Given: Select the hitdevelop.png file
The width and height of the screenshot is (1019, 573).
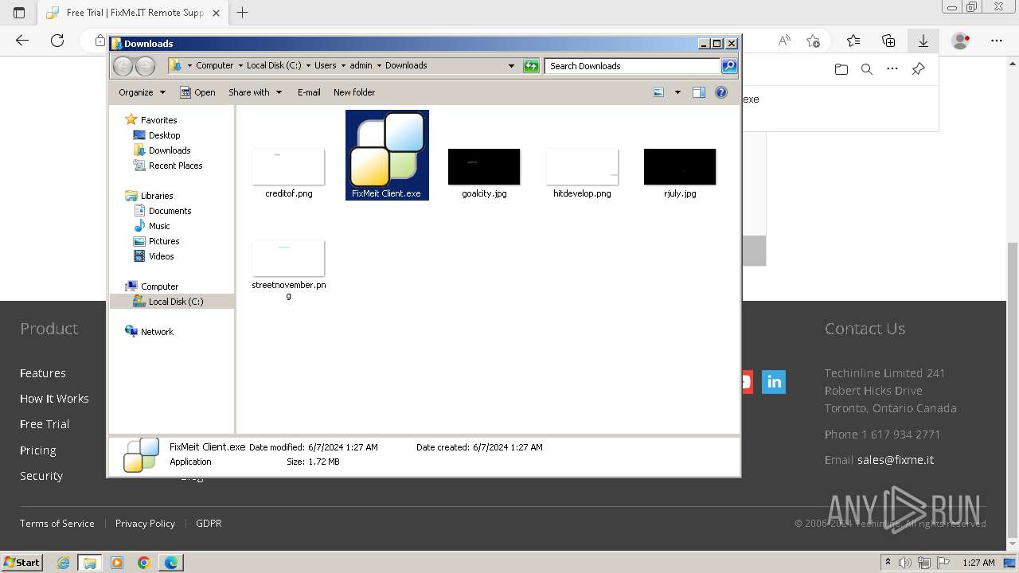Looking at the screenshot, I should click(582, 173).
